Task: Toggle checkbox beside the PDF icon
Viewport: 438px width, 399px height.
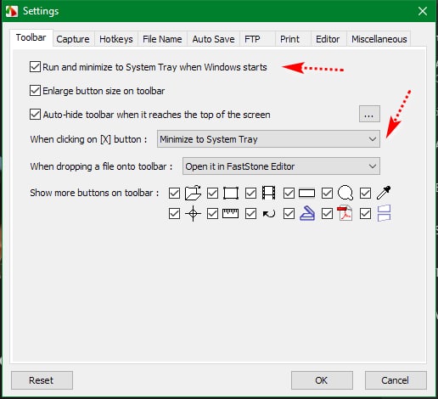Action: click(327, 214)
